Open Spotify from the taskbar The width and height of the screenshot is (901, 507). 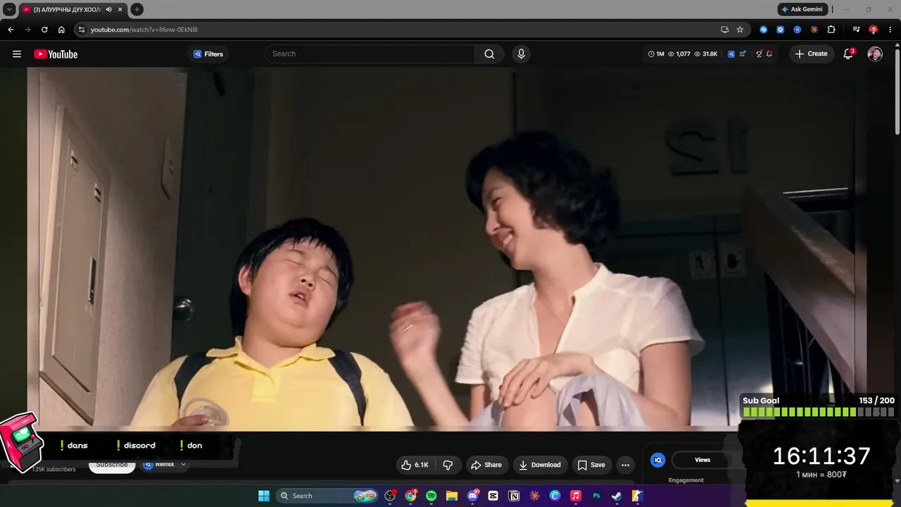431,496
